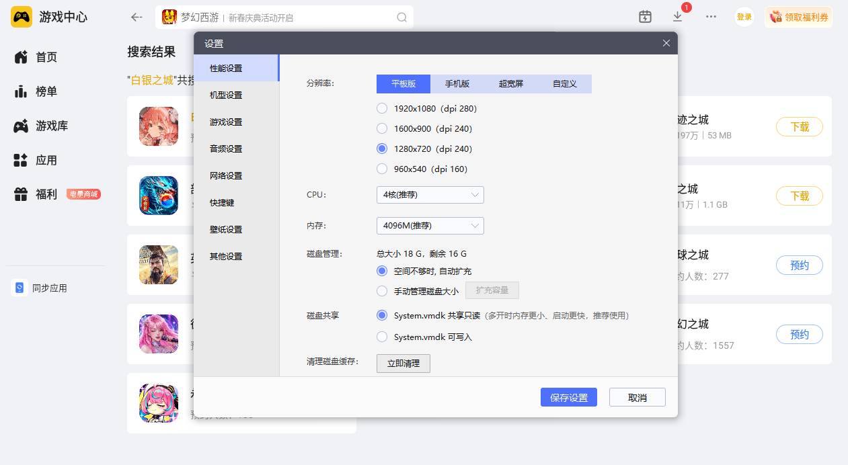
Task: Open 壁纸设置 settings section
Action: [x=236, y=229]
